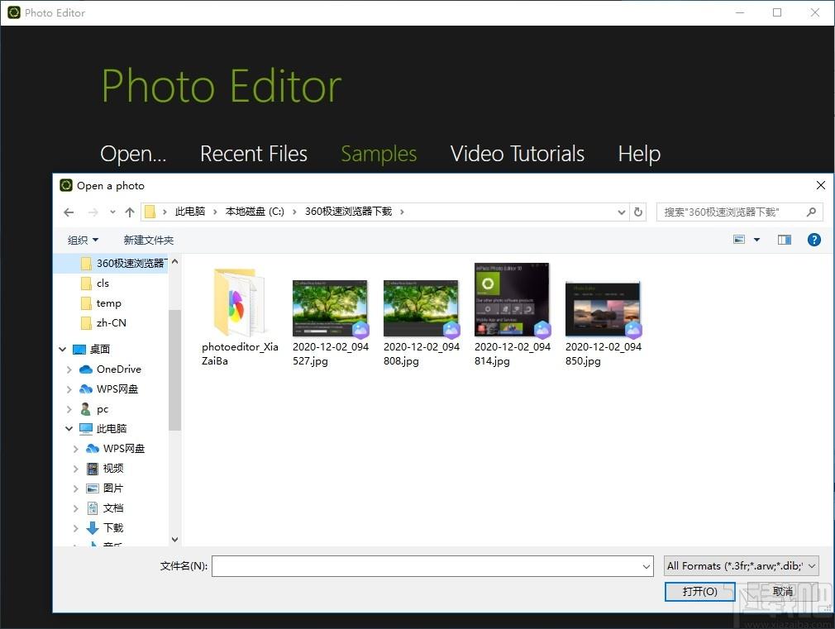Select 2020-12-02_094808.jpg thumbnail
Image resolution: width=835 pixels, height=629 pixels.
(422, 322)
